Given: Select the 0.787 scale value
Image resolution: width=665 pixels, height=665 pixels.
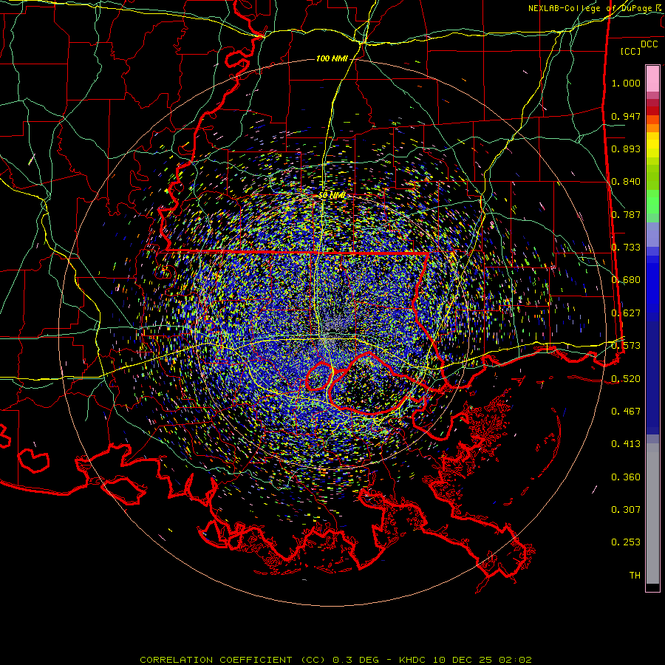Looking at the screenshot, I should [x=626, y=214].
